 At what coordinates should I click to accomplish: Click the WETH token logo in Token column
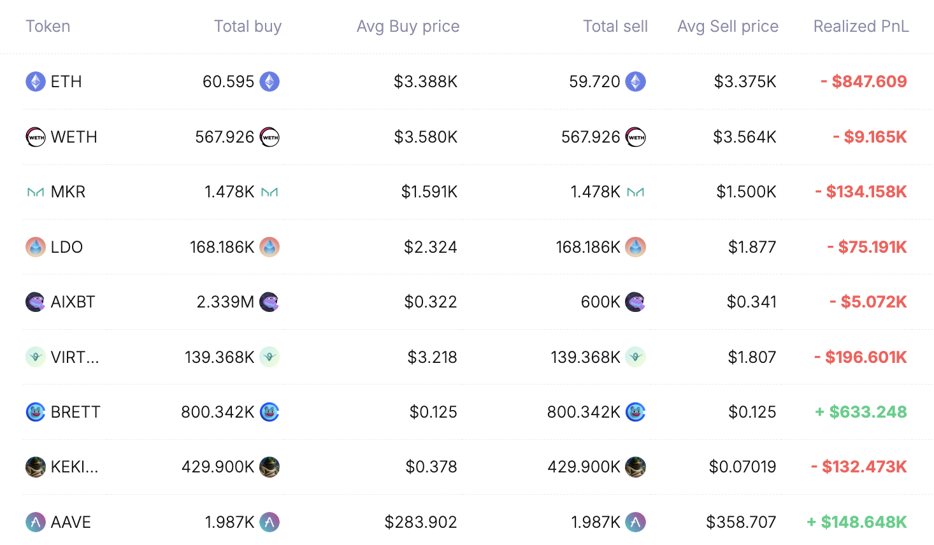click(x=36, y=137)
